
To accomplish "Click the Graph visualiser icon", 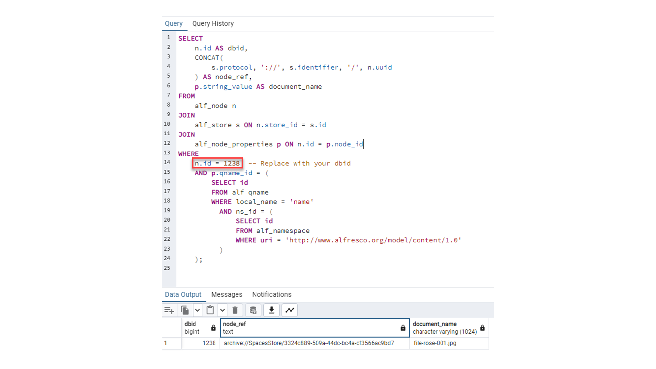I will pyautogui.click(x=290, y=310).
